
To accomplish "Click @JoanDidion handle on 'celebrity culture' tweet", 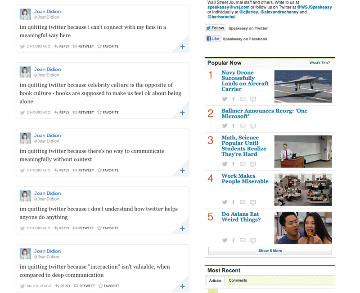I will (x=47, y=75).
